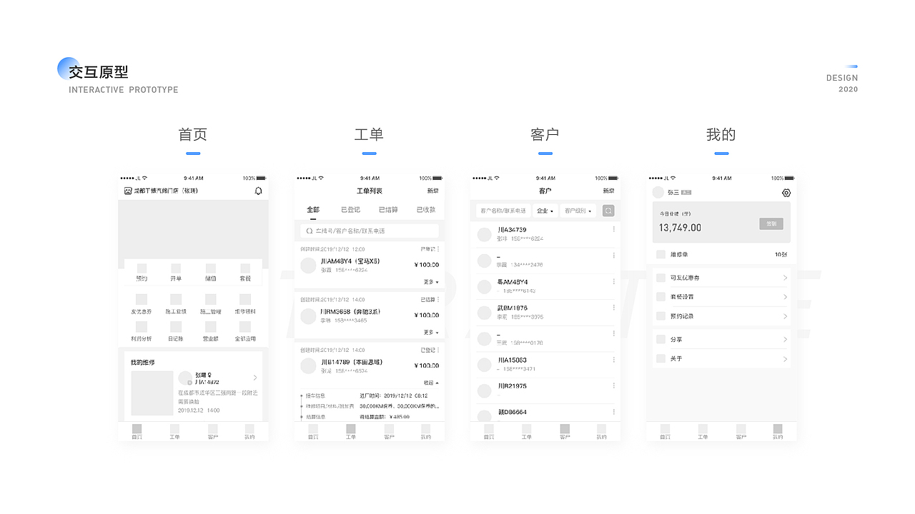
Task: Select the 已结算 tab in 工单列表
Action: (388, 210)
